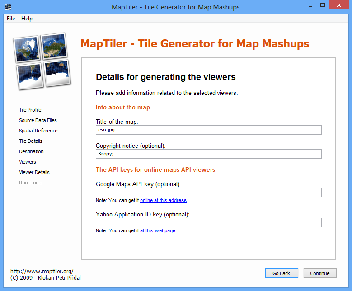Minimize the MapTiler window
The image size is (352, 291).
310,6
